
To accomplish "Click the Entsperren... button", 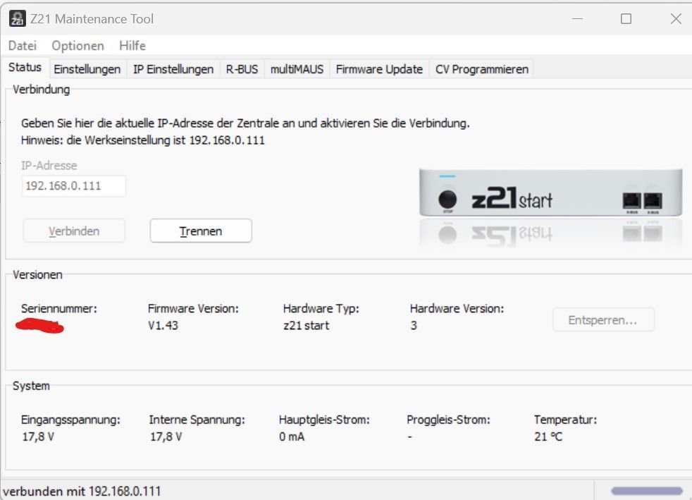I will tap(603, 319).
